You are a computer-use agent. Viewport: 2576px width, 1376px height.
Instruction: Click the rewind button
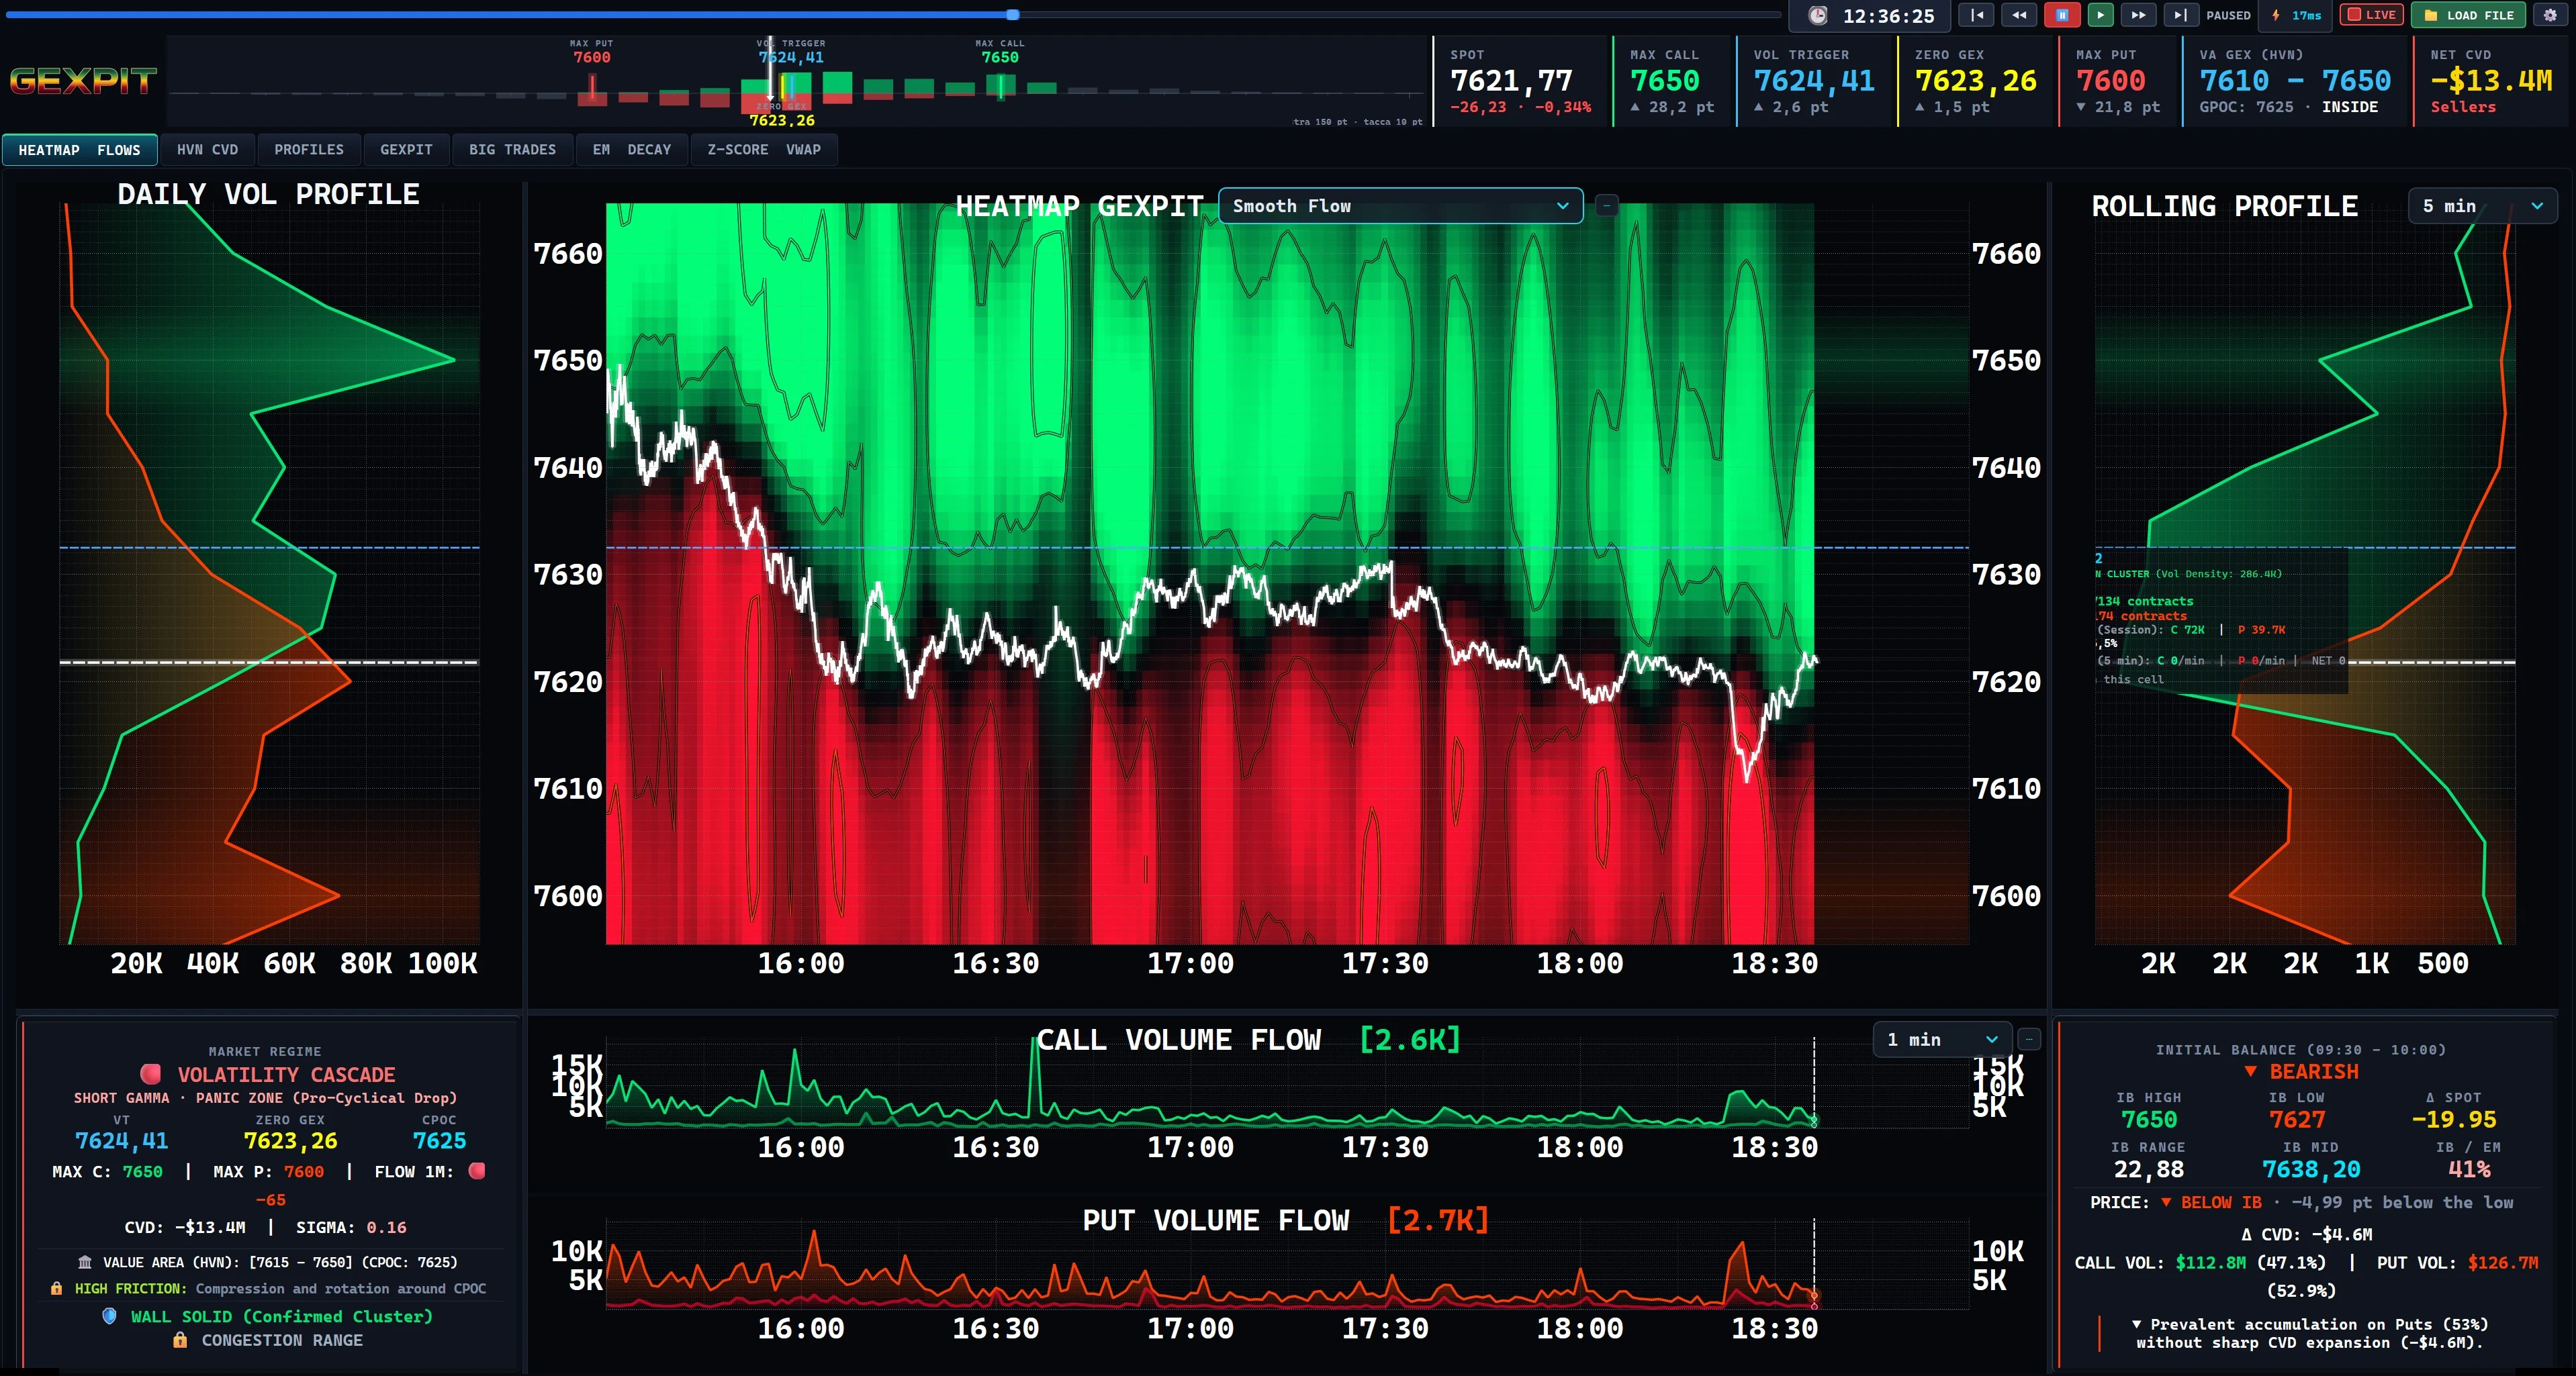click(x=2019, y=15)
